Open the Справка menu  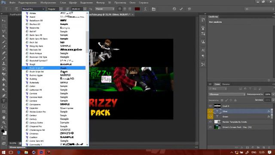[x=144, y=3]
